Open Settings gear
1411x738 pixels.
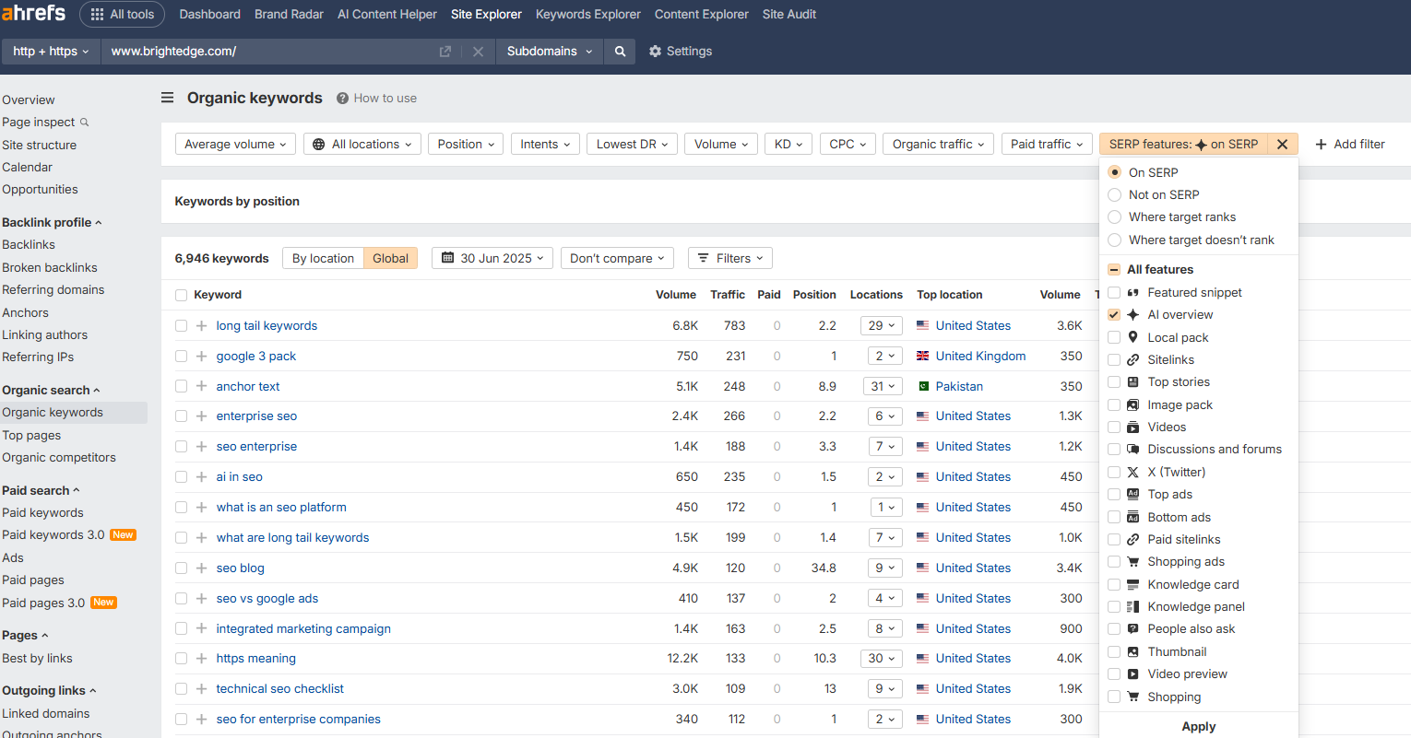[681, 52]
